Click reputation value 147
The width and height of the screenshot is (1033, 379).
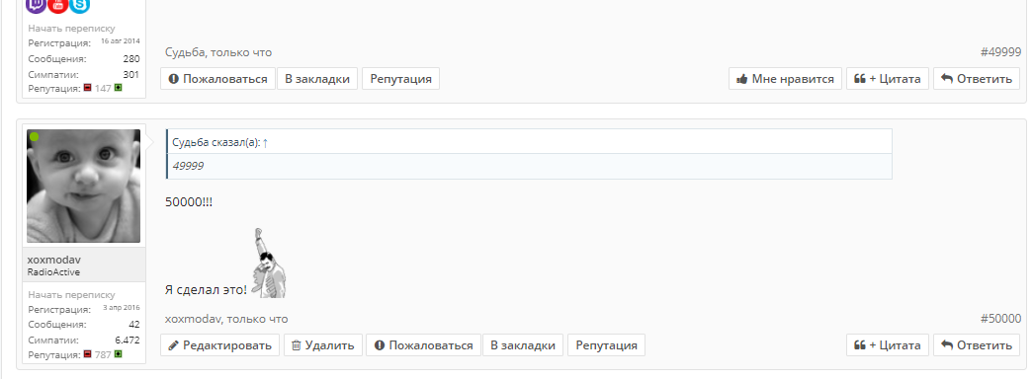(x=103, y=88)
